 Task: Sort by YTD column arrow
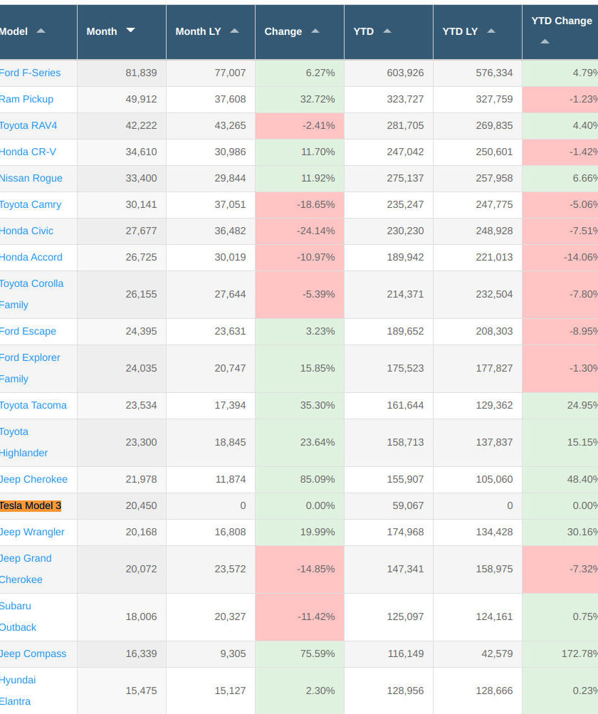pos(387,31)
